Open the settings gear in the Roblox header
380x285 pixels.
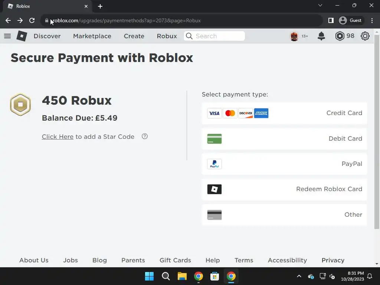(x=365, y=36)
